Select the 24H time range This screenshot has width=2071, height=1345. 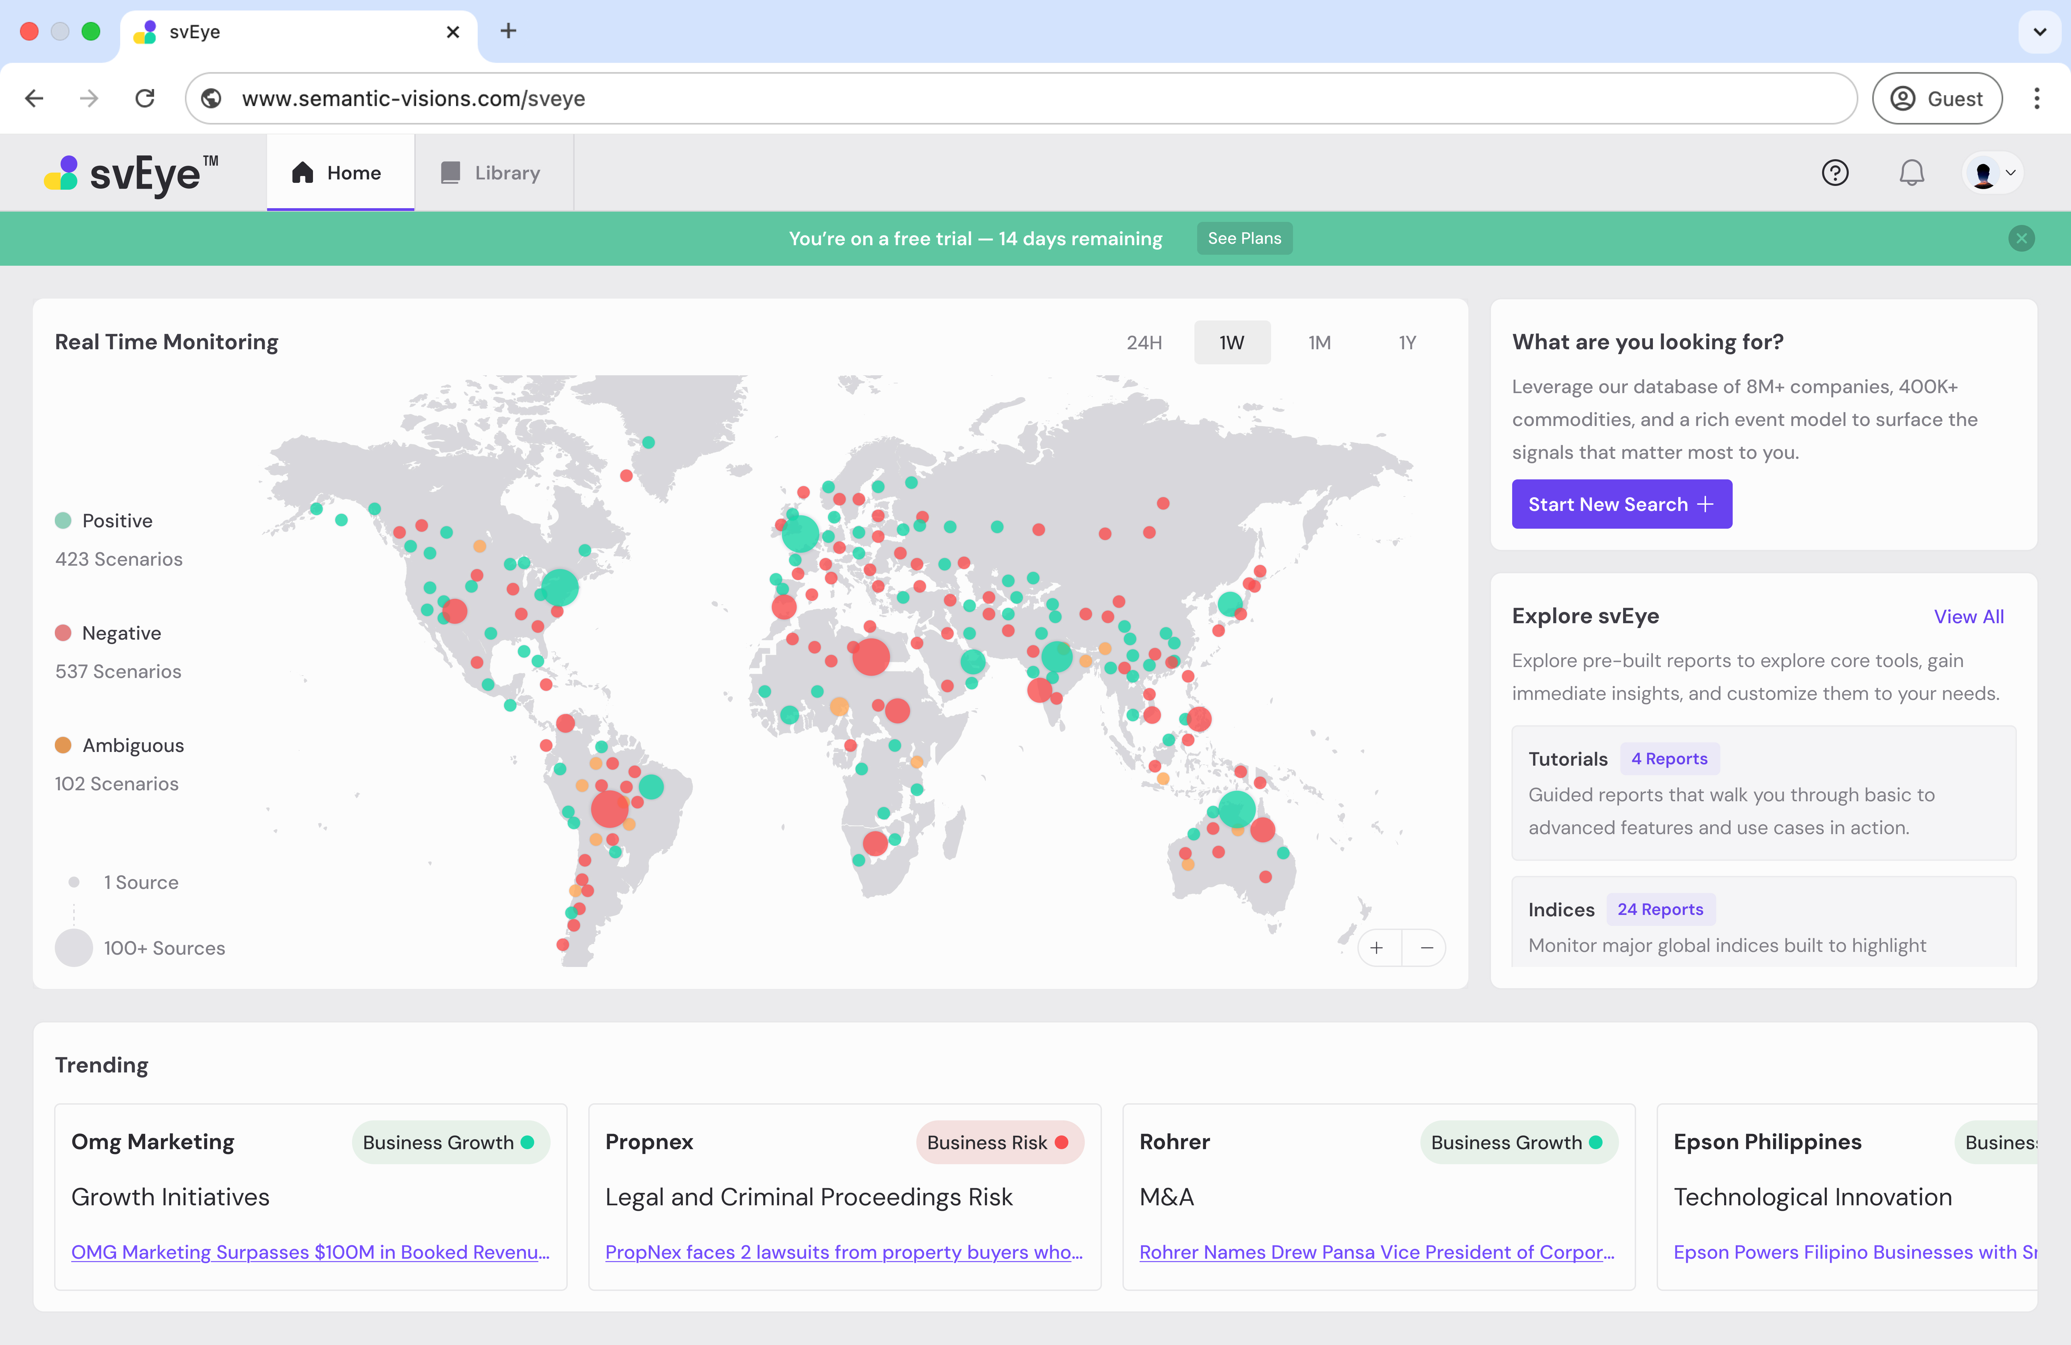(x=1144, y=343)
